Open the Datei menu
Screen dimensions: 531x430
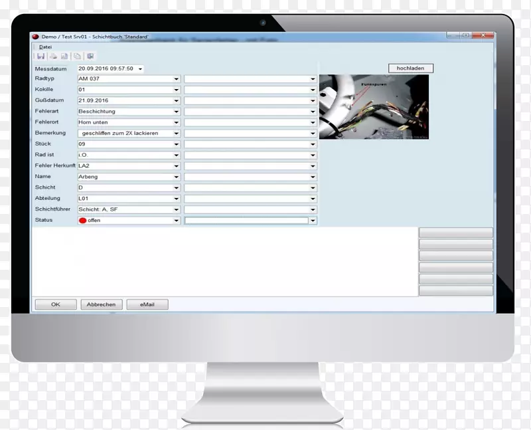pyautogui.click(x=45, y=47)
